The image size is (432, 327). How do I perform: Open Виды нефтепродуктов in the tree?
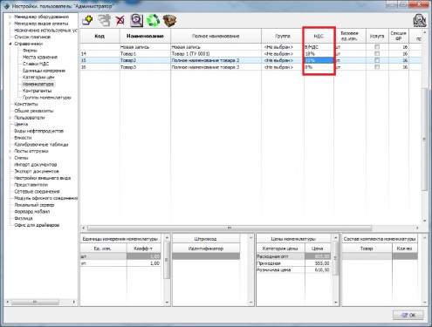click(38, 131)
